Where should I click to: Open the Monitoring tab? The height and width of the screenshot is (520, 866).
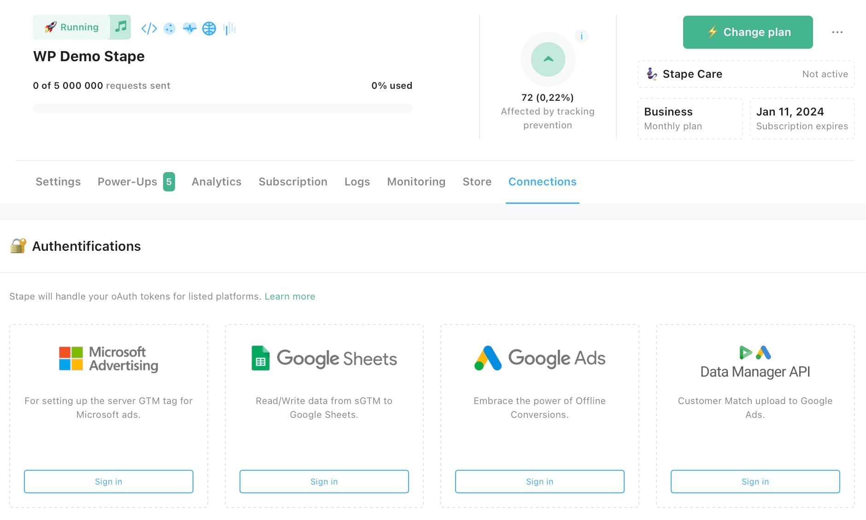click(416, 182)
